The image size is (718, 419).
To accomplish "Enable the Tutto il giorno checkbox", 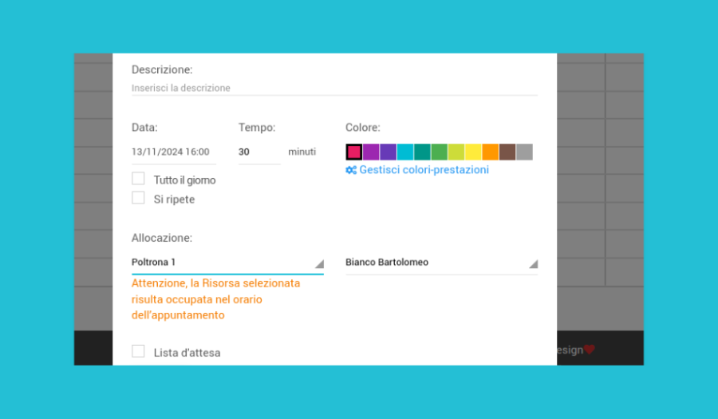I will click(x=138, y=179).
